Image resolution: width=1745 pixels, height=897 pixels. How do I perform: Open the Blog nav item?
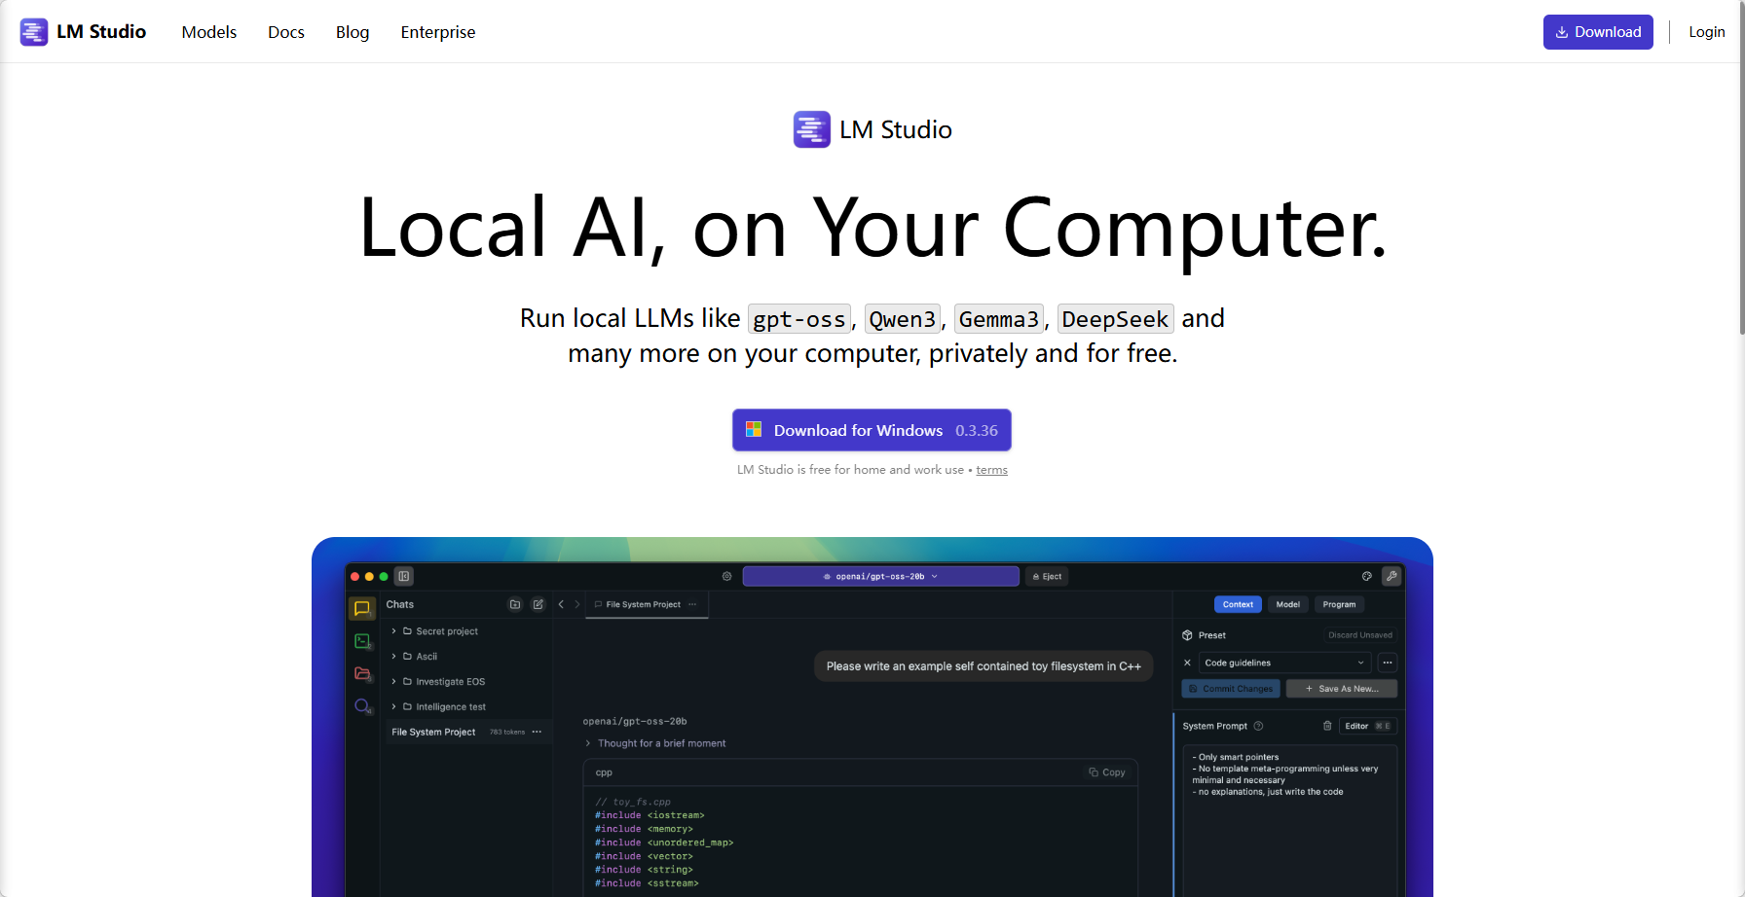pos(353,32)
